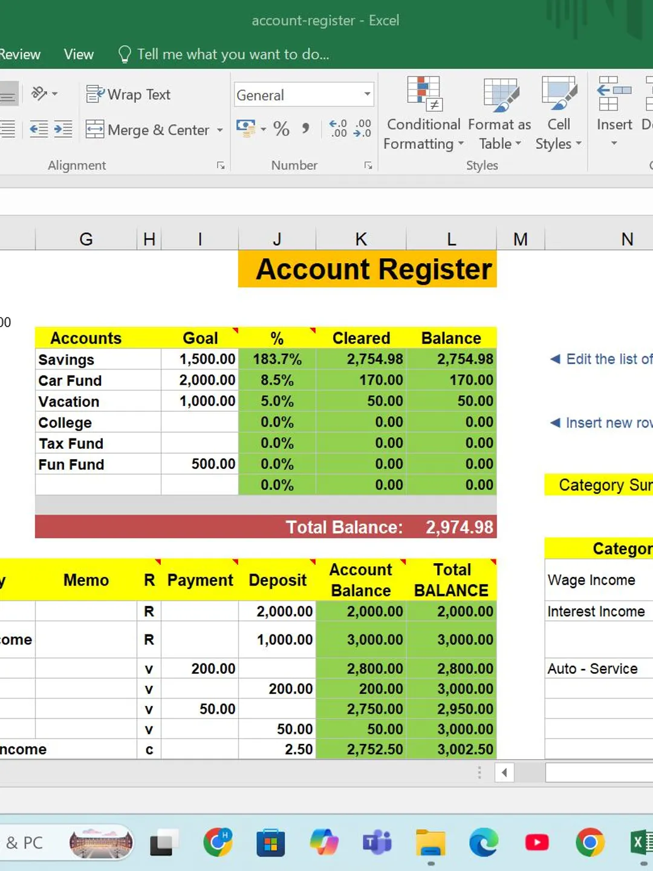Screen dimensions: 653x871
Task: Select the Fun Fund account cell
Action: coord(98,464)
